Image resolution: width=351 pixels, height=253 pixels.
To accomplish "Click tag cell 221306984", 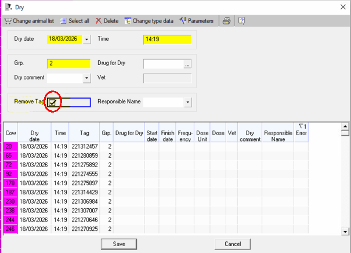I will (x=84, y=201).
